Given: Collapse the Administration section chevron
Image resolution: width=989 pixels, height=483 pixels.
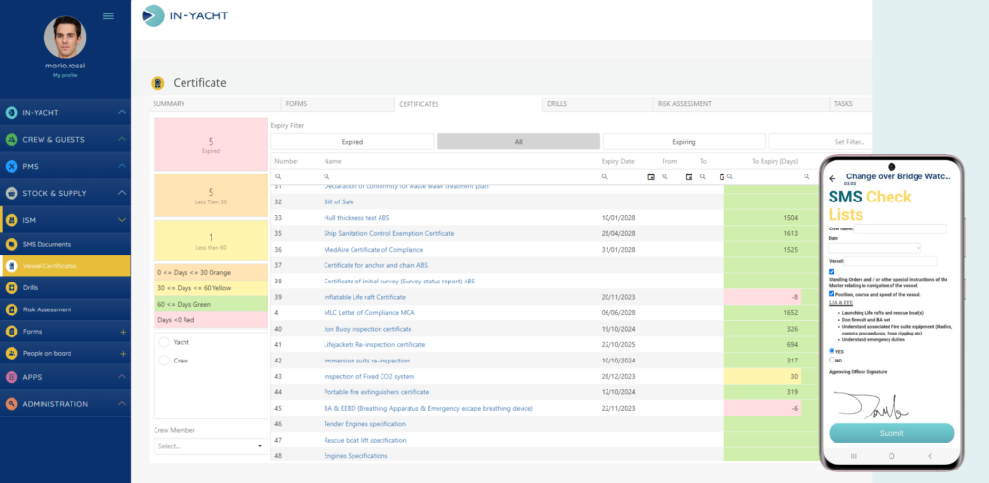Looking at the screenshot, I should 122,404.
